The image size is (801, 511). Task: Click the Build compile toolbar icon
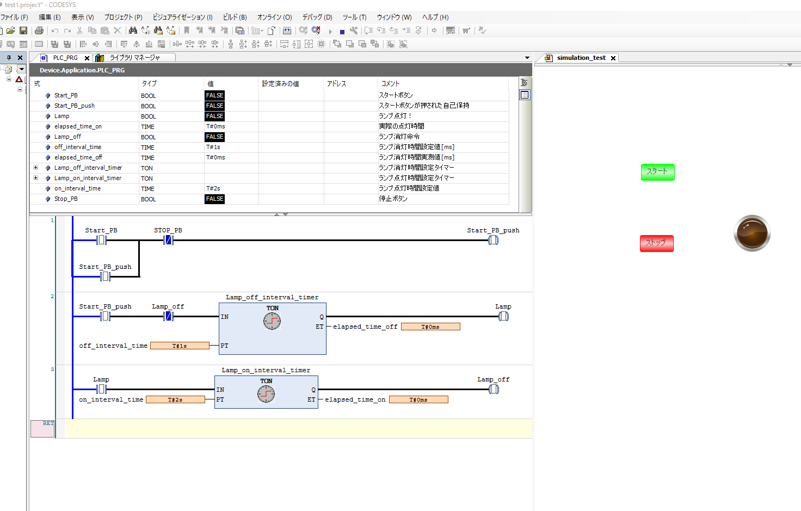pyautogui.click(x=287, y=31)
